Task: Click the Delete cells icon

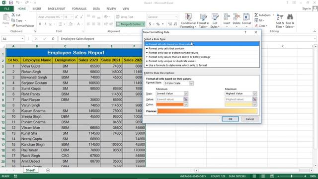Action: pyautogui.click(x=237, y=17)
